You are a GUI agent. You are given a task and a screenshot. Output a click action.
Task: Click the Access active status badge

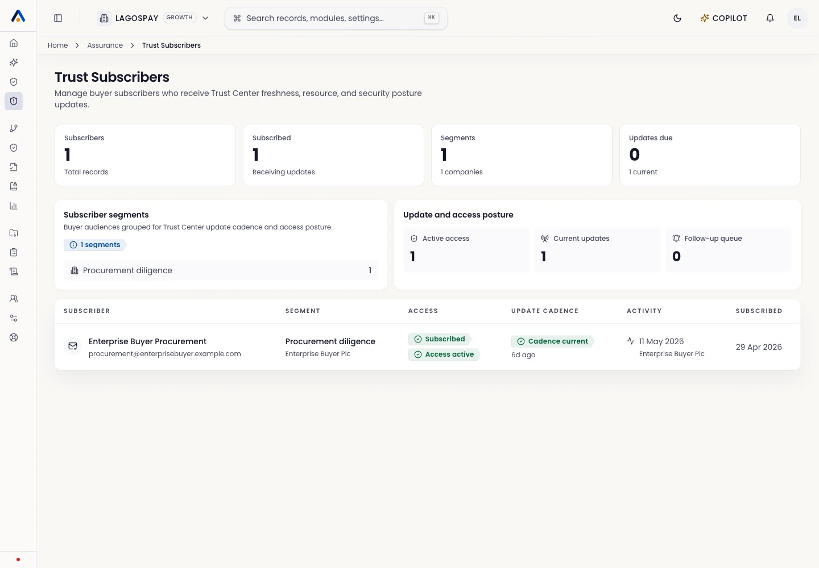pyautogui.click(x=444, y=354)
